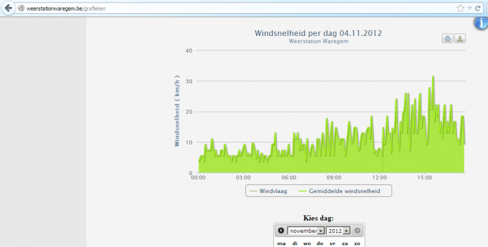Toggle the Windvlaag series in the legend
The image size is (488, 247).
click(268, 191)
